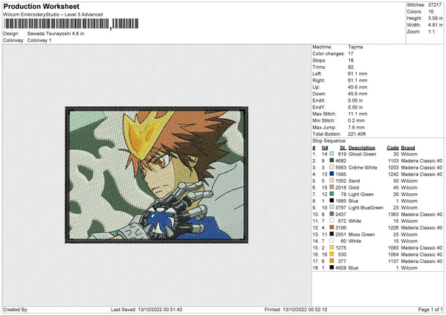Select the Zoom value 1:1
446x315 pixels.
coord(431,31)
